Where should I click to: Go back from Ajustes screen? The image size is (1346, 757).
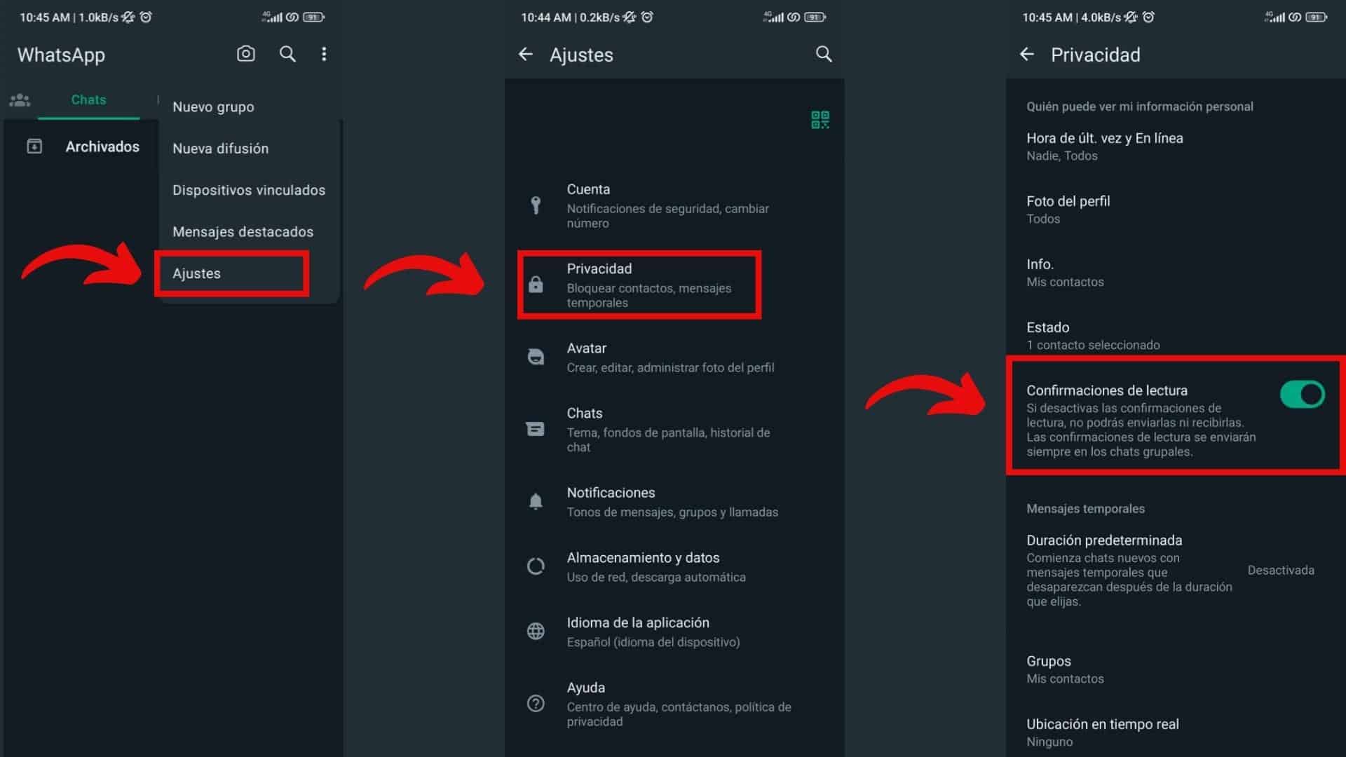point(526,54)
